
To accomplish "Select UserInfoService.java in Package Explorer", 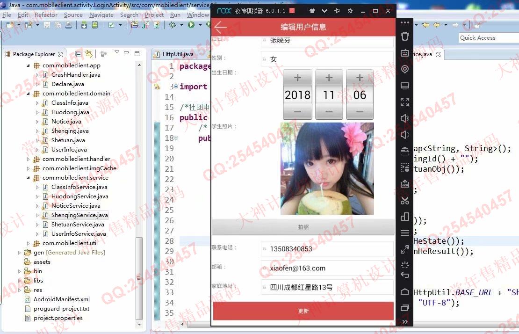I will click(79, 234).
